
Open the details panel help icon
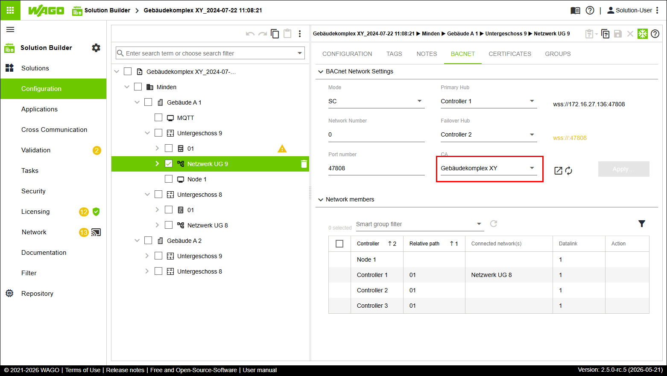click(655, 34)
